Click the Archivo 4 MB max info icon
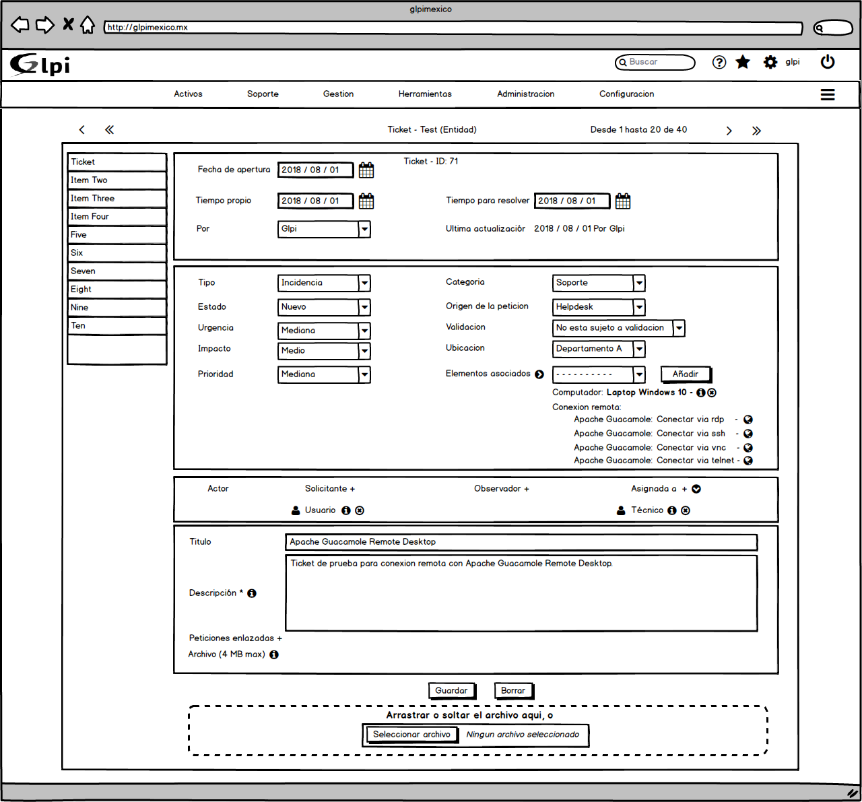Screen dimensions: 862x802 click(x=274, y=655)
